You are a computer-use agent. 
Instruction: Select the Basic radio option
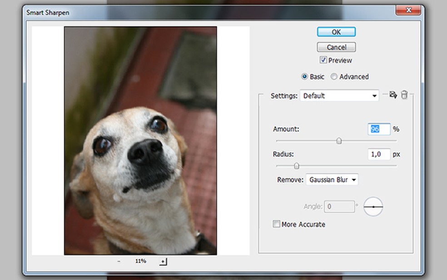pyautogui.click(x=304, y=77)
